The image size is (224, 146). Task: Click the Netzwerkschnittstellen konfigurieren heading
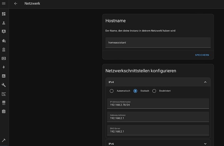[141, 71]
